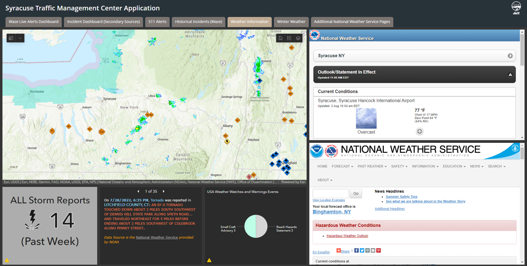
Task: Open Summer Safety Tips link
Action: tap(401, 197)
